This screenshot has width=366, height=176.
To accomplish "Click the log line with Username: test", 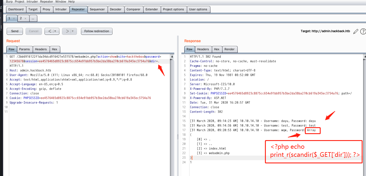I will tap(253, 125).
